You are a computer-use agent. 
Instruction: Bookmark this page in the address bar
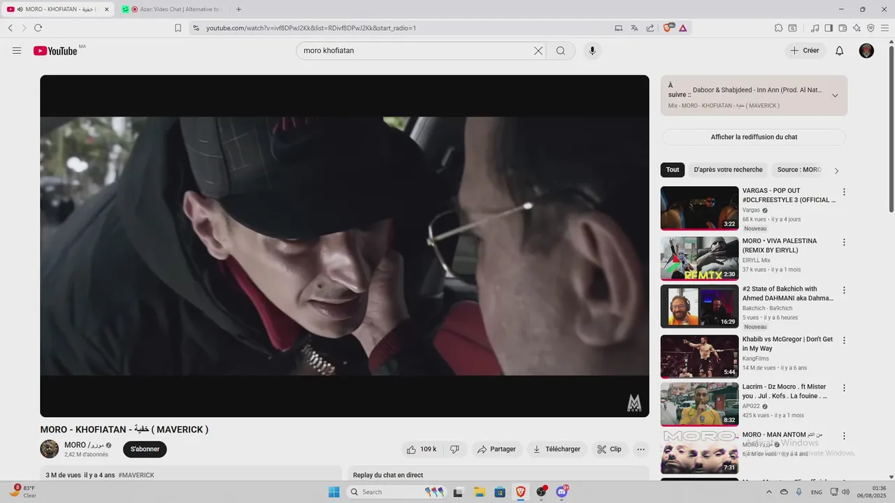pyautogui.click(x=178, y=28)
